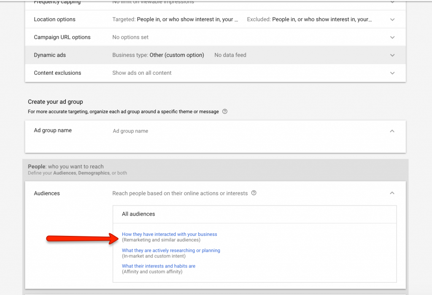Expand the Dynamic ads chevron
The image size is (432, 295).
coord(392,55)
